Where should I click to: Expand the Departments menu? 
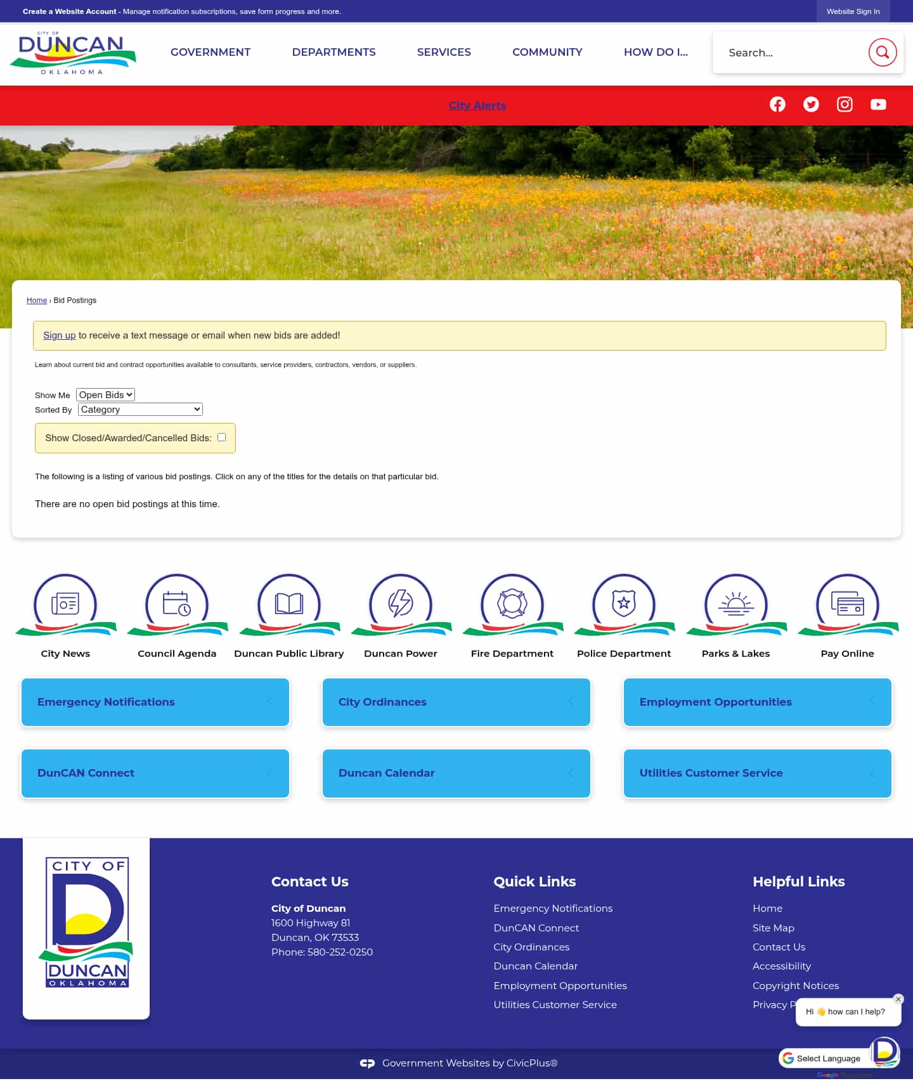click(333, 52)
